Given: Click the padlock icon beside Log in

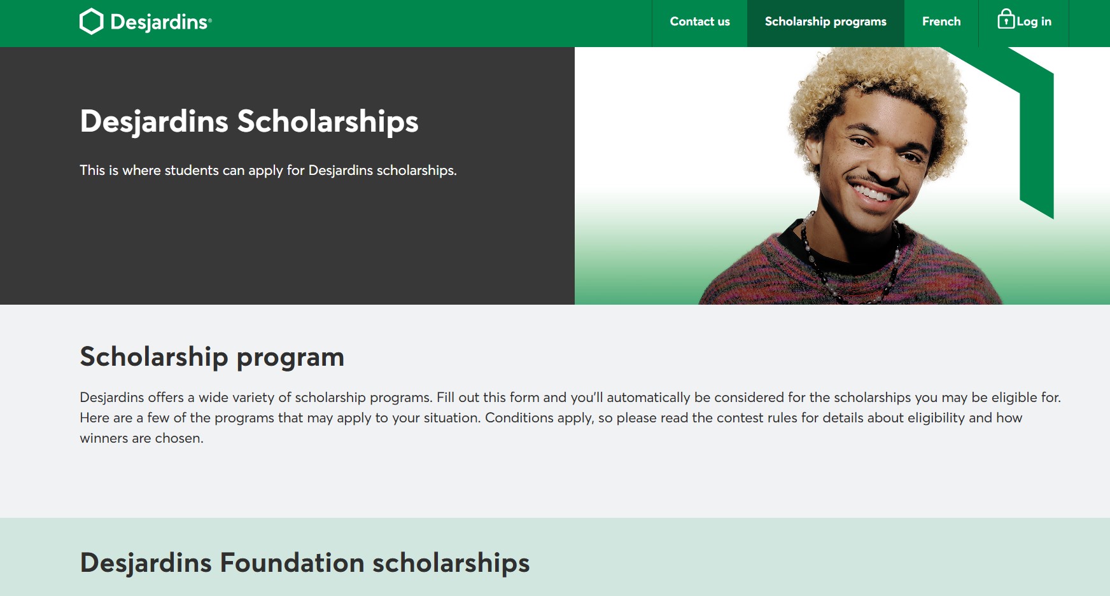Looking at the screenshot, I should [x=1006, y=19].
